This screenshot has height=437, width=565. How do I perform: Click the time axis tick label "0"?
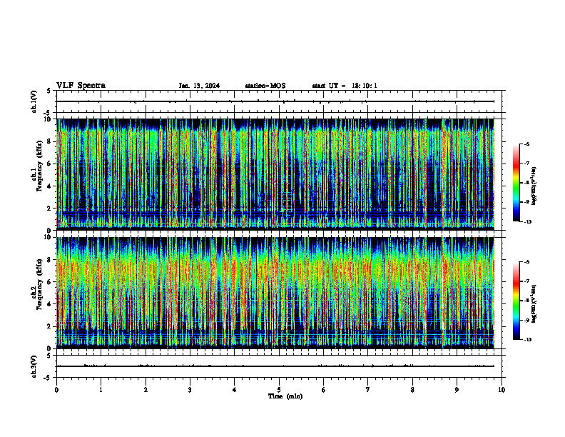click(x=56, y=390)
